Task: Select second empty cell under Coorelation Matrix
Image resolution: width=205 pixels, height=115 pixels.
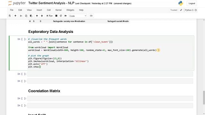Action: (110, 105)
